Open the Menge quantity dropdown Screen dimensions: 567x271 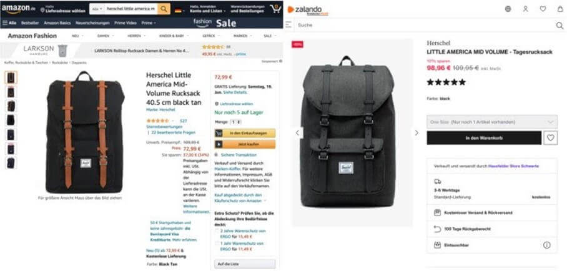[236, 122]
